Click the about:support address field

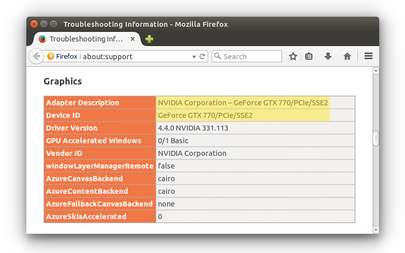tap(134, 57)
